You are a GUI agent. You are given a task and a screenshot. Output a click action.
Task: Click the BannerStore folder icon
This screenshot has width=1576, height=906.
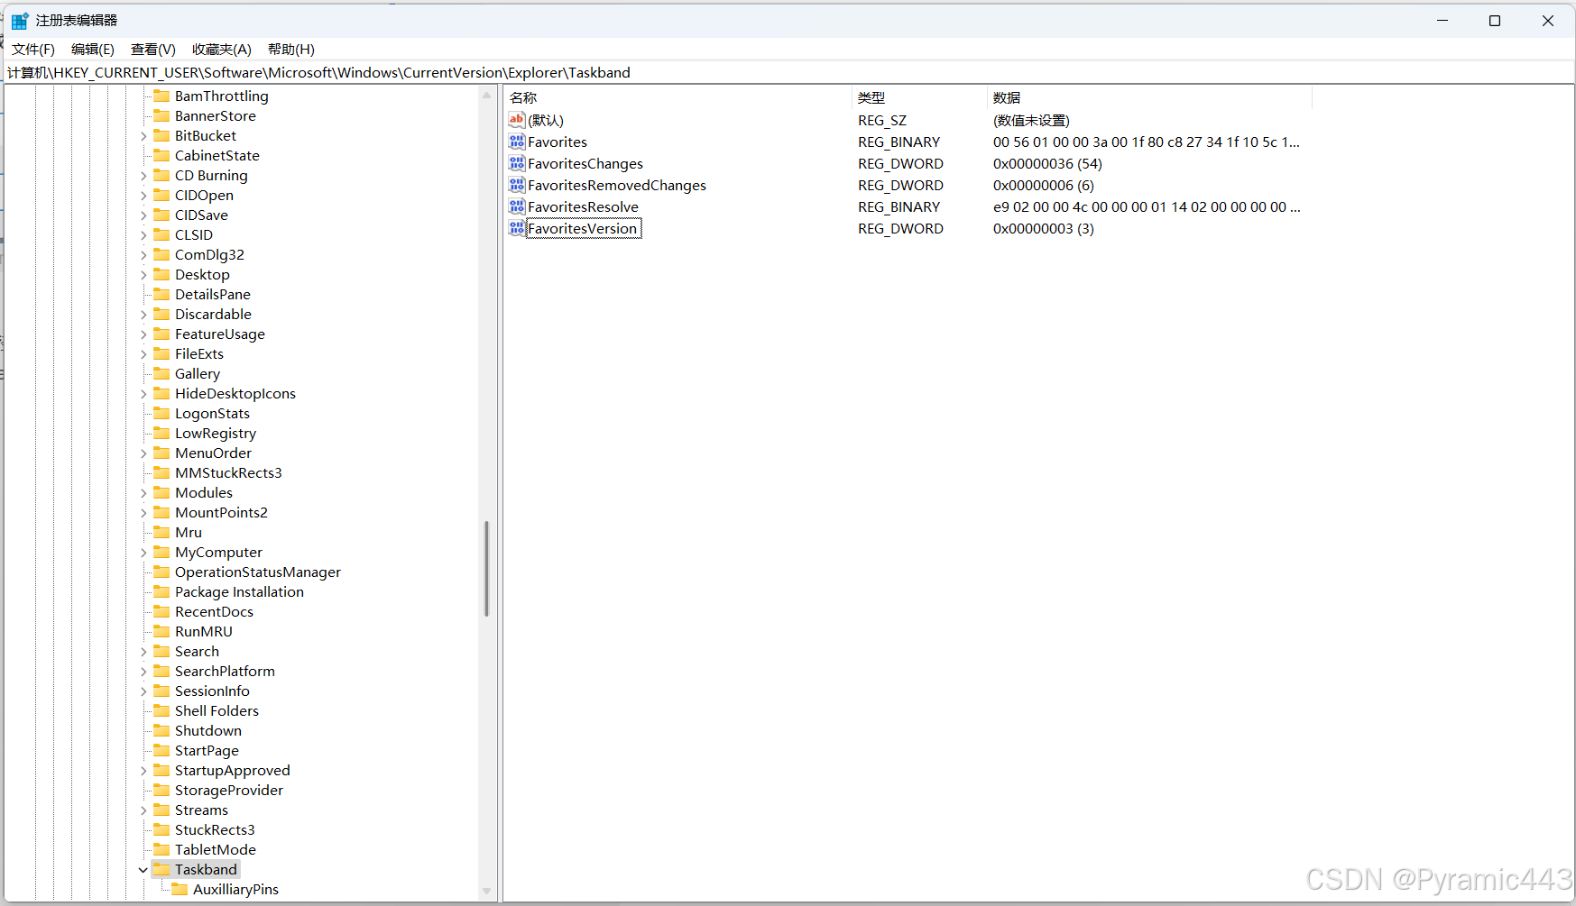tap(161, 115)
